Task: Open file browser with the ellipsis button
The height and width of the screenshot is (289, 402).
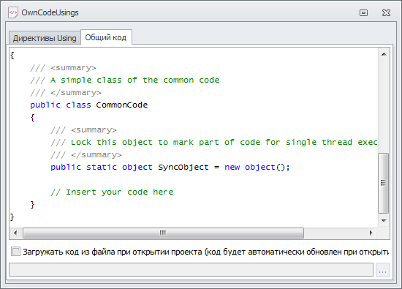Action: (x=383, y=270)
